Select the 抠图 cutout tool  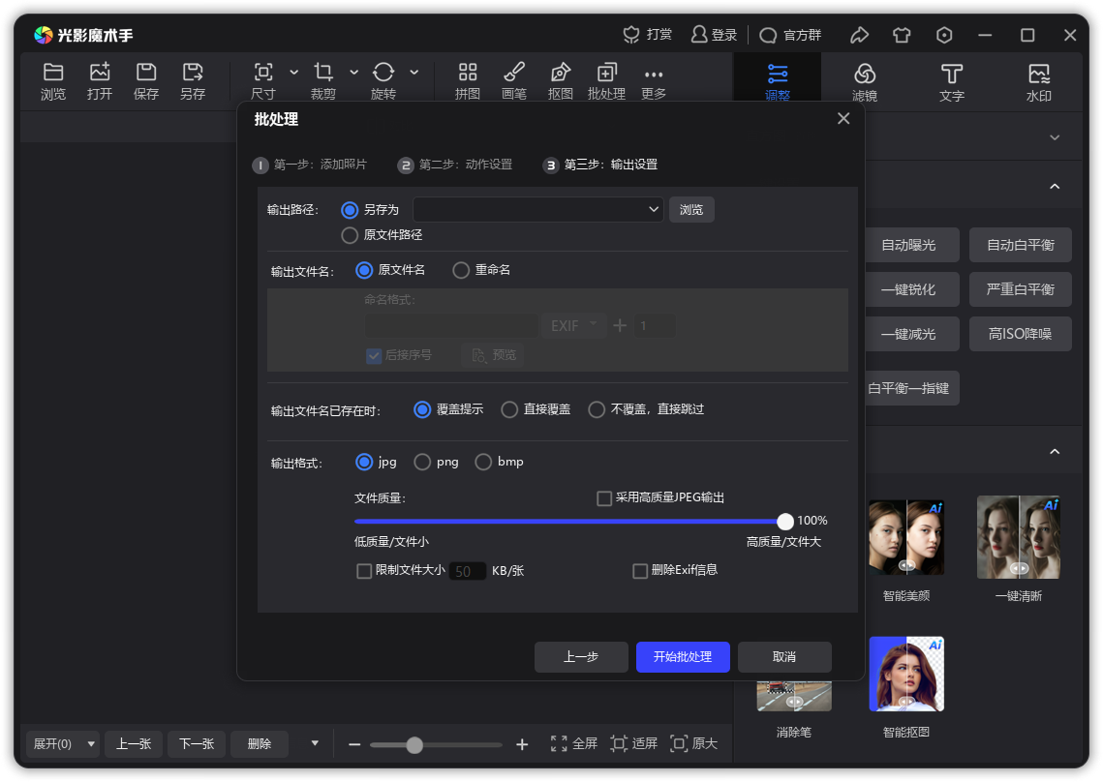(560, 81)
